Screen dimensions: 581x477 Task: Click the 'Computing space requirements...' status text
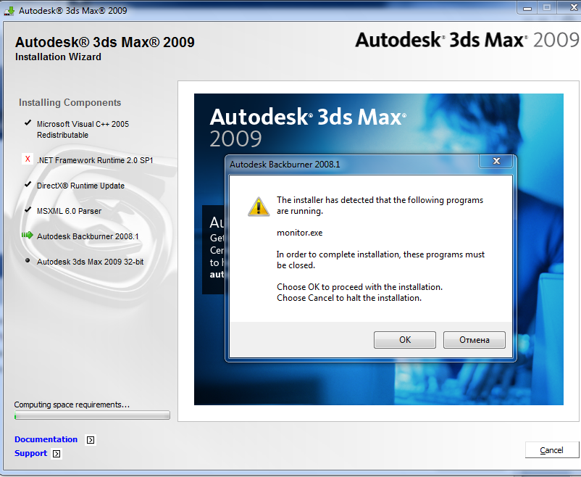click(x=72, y=405)
